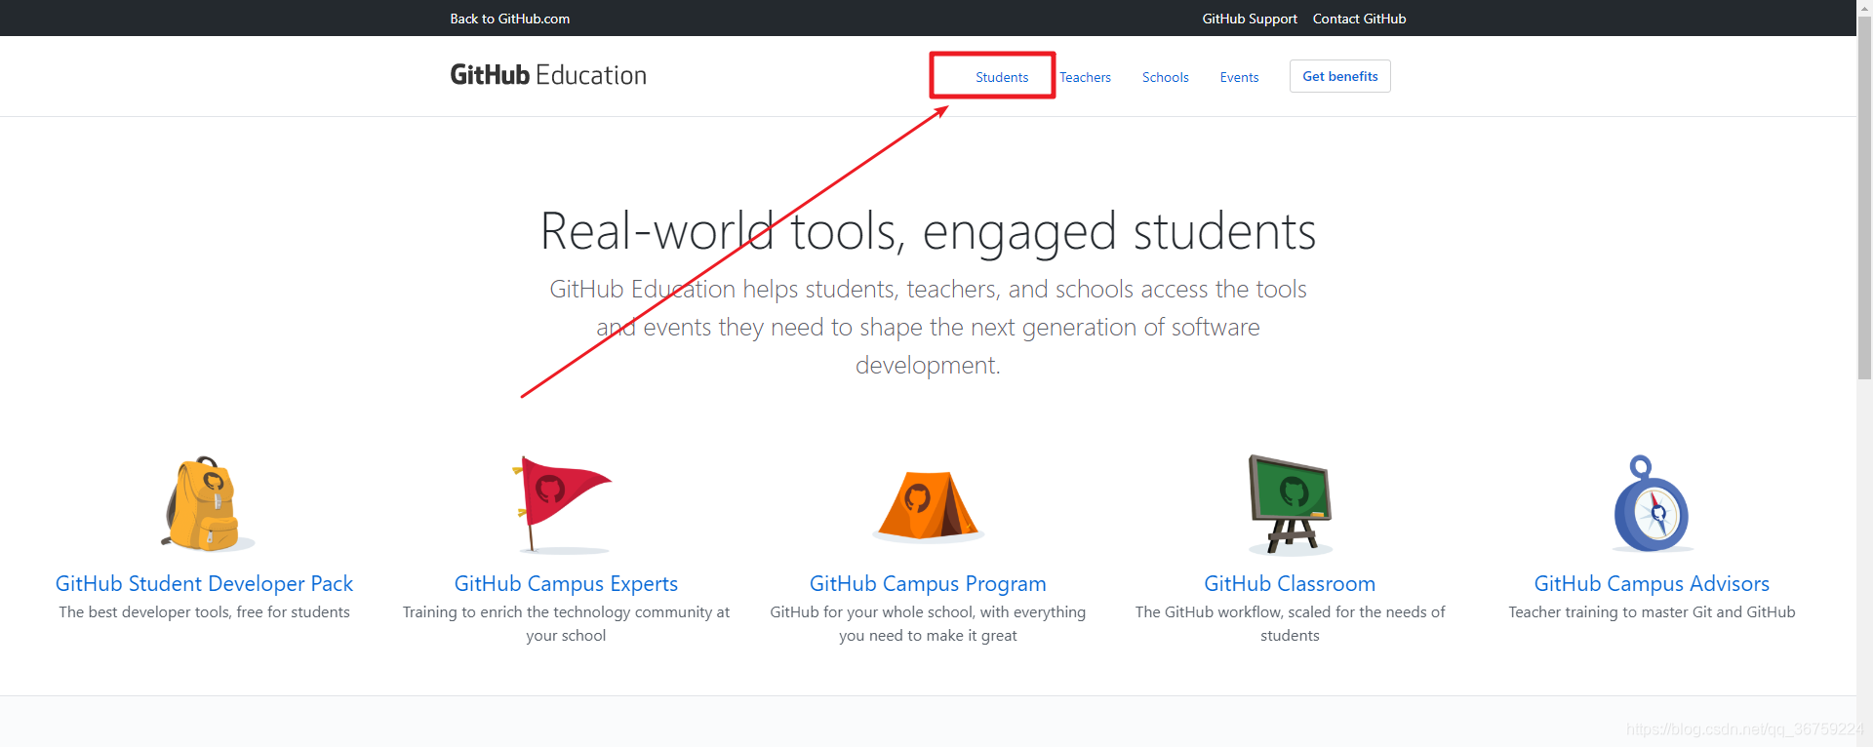Open the GitHub Classroom title link
The height and width of the screenshot is (747, 1873).
pyautogui.click(x=1290, y=583)
